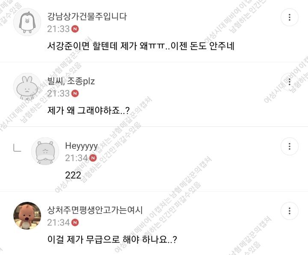Image resolution: width=308 pixels, height=255 pixels.
Task: Click penguin avatar of 강남상가건물주입니다
Action: 27,22
